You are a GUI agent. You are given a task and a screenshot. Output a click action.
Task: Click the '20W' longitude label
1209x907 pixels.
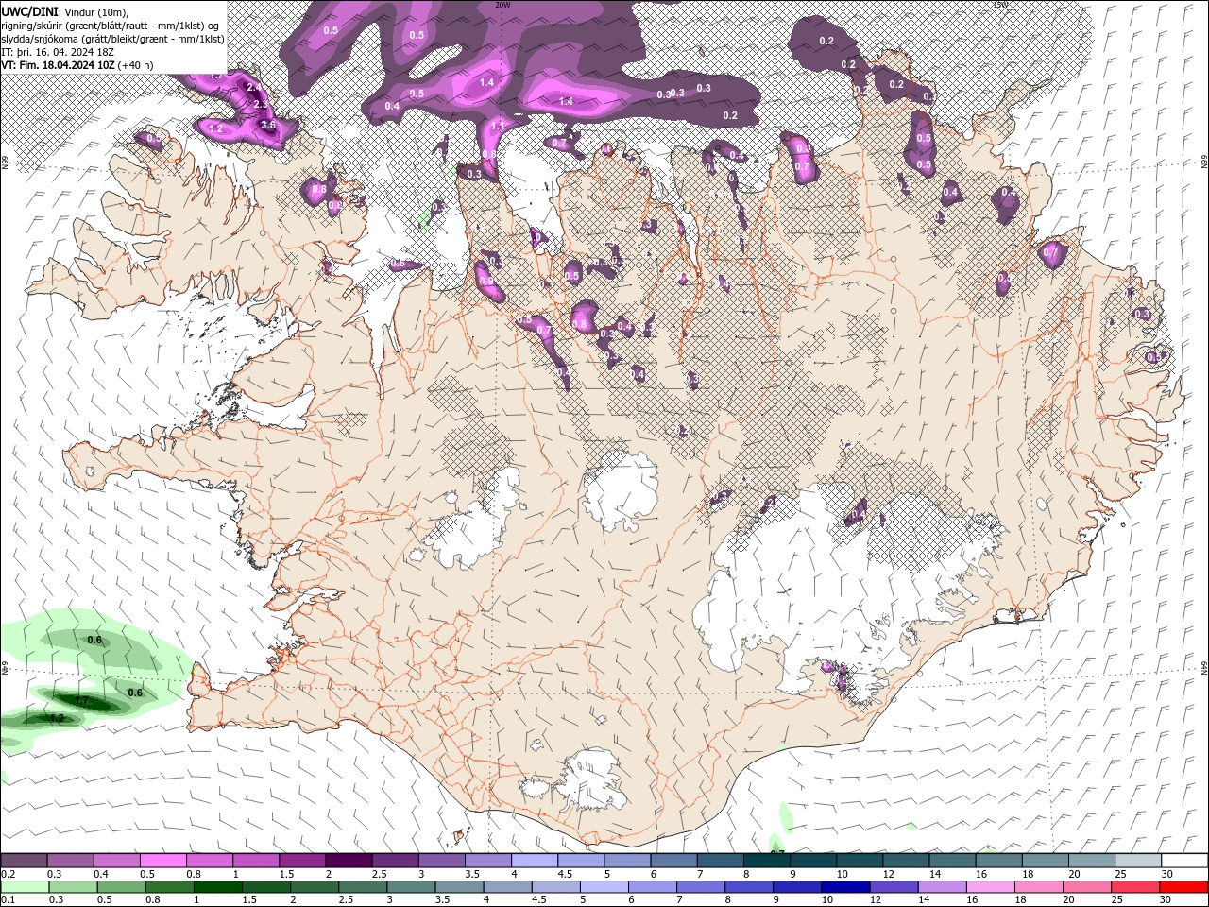(x=502, y=5)
